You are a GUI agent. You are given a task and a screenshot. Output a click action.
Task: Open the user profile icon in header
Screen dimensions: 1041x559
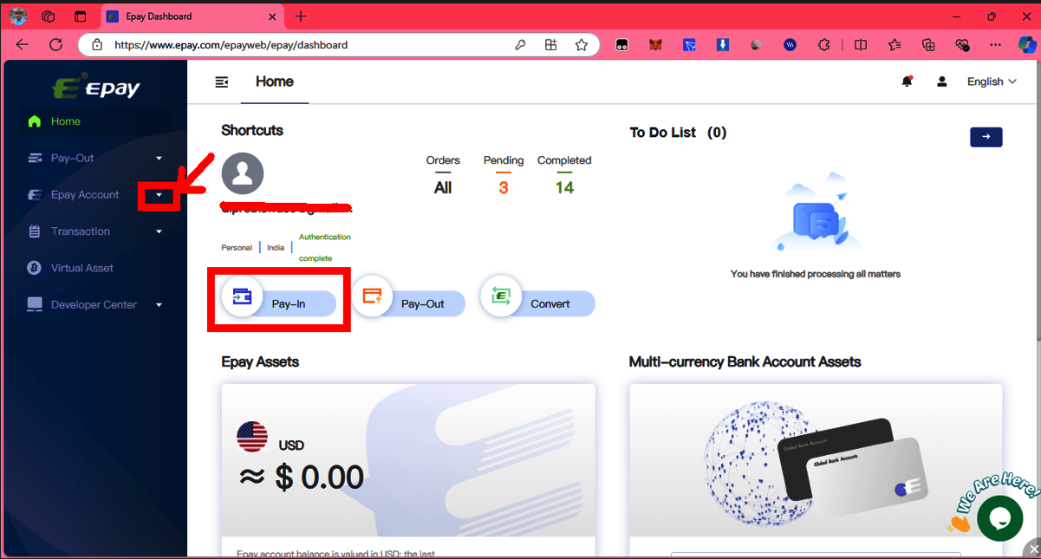(x=941, y=81)
